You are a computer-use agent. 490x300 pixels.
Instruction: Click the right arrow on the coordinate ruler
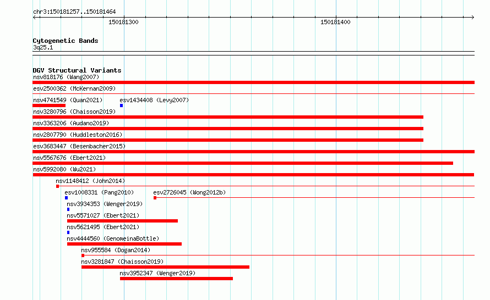tap(472, 18)
